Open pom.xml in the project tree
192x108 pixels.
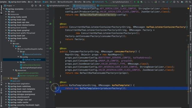point(16,81)
